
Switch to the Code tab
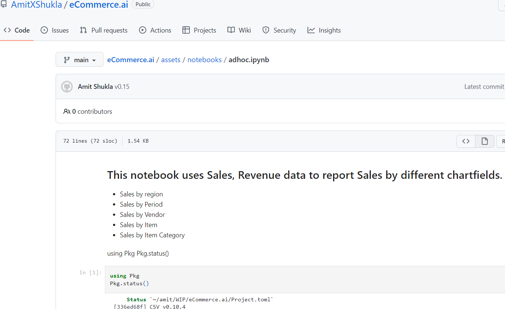click(17, 30)
